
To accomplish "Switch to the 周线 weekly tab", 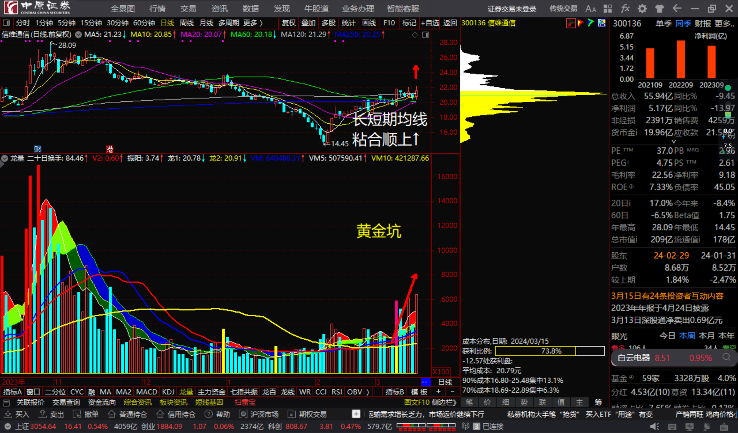I will pyautogui.click(x=186, y=23).
